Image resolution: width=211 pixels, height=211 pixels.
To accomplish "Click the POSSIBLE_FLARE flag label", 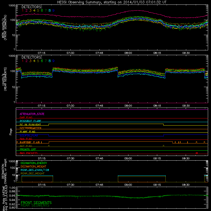I will pyautogui.click(x=30, y=121).
